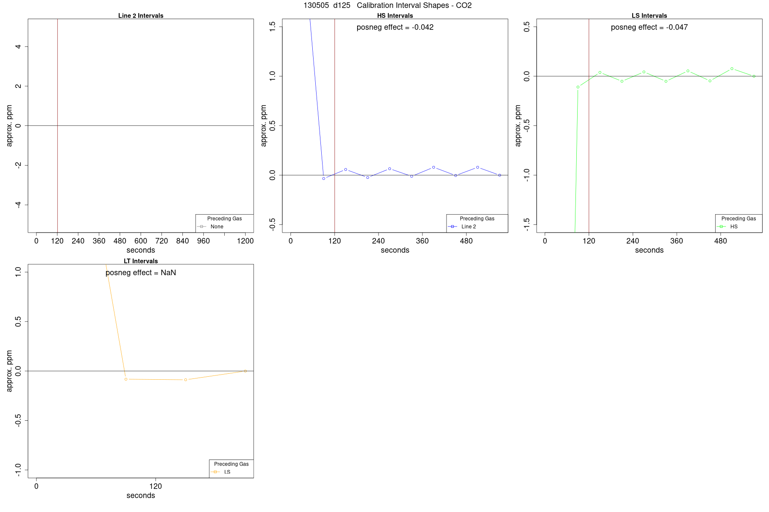Click 'posneg effect = NaN' annotation

[x=141, y=273]
